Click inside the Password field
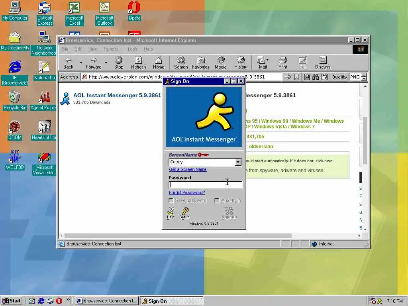The width and height of the screenshot is (408, 306). (205, 185)
